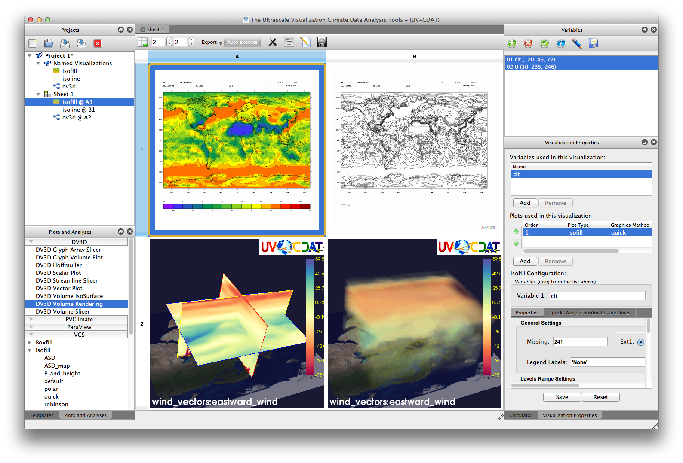Switch to the Templates tab
The width and height of the screenshot is (683, 463).
tap(42, 415)
